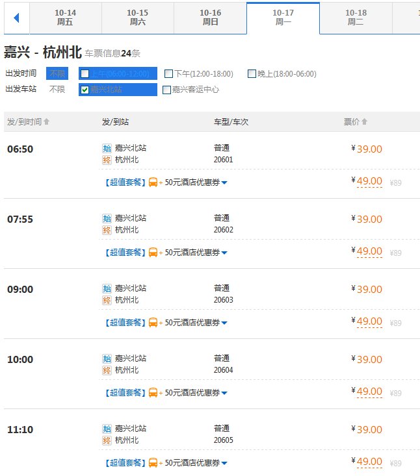
Task: Click the 票价 column header
Action: 352,121
